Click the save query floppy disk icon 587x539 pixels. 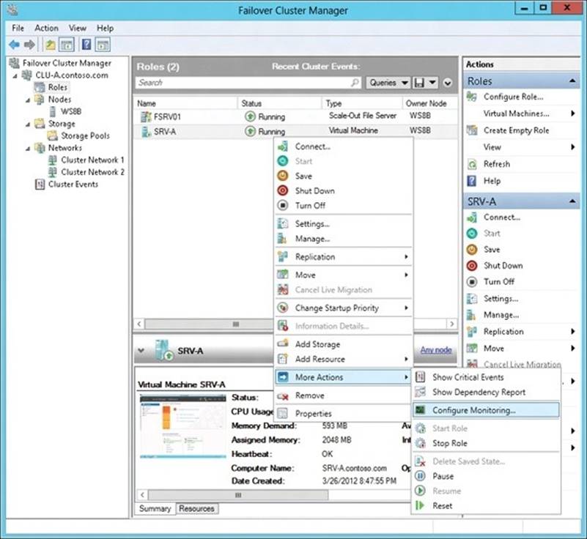point(419,83)
